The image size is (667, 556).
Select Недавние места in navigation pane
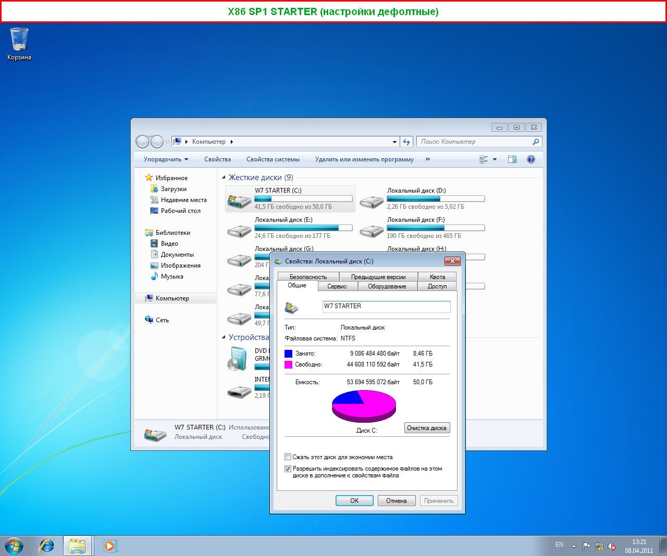point(183,200)
